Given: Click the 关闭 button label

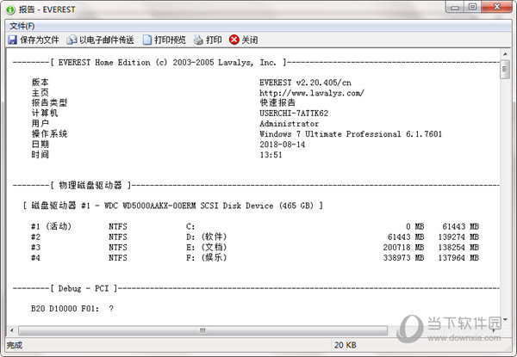Looking at the screenshot, I should point(250,40).
